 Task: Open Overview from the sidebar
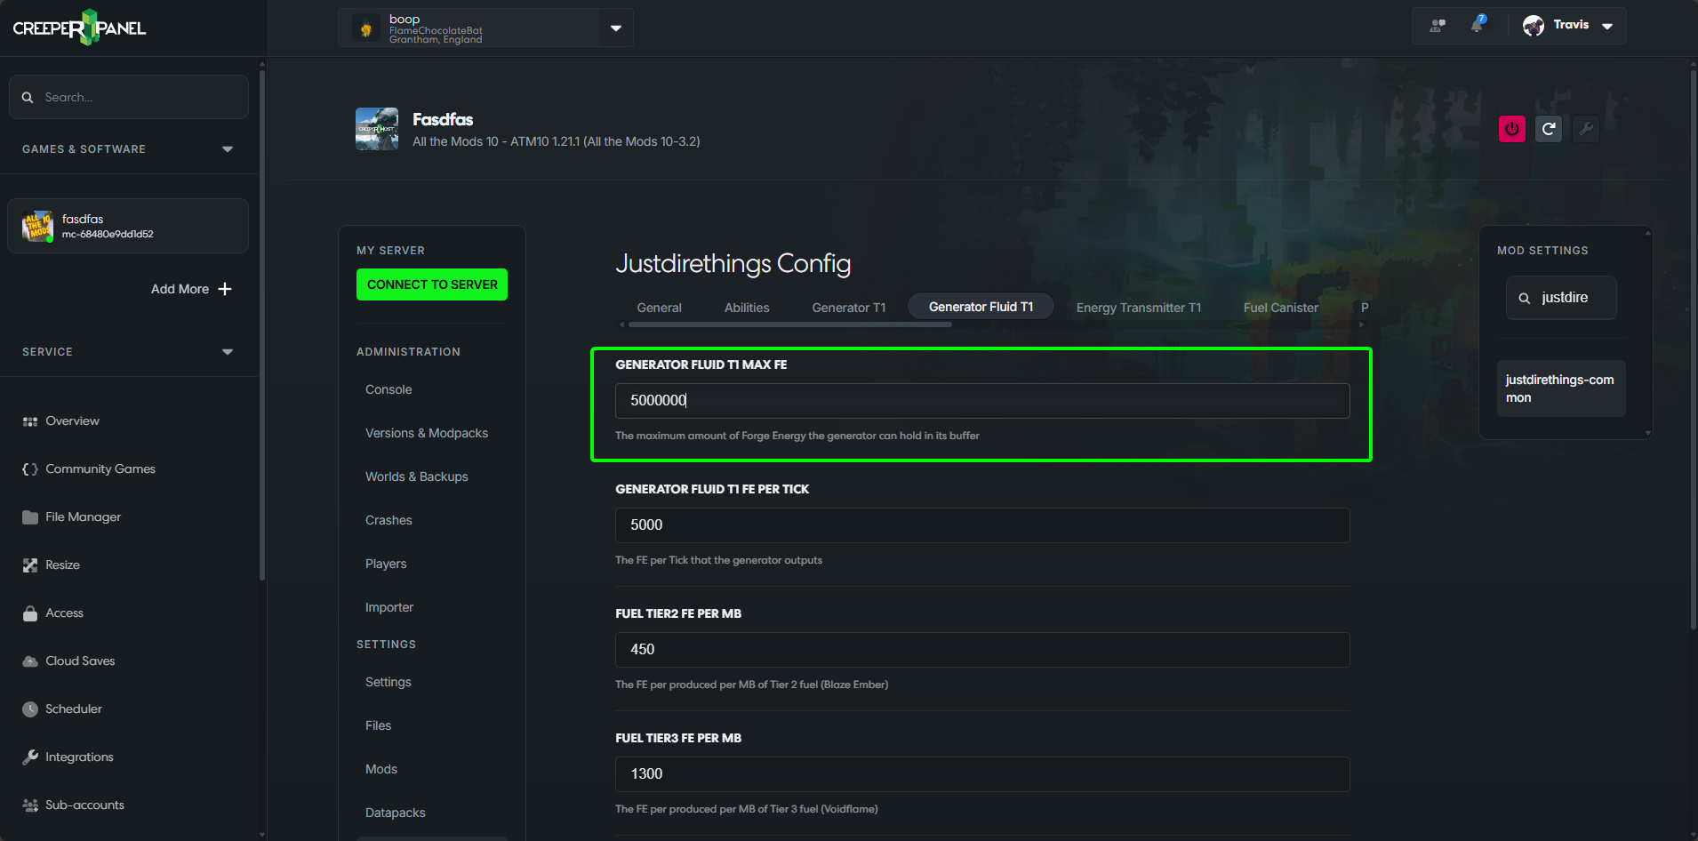click(72, 420)
